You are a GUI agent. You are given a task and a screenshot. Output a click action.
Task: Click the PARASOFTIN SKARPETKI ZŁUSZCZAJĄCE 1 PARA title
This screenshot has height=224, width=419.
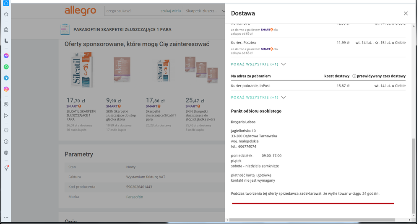tap(122, 30)
